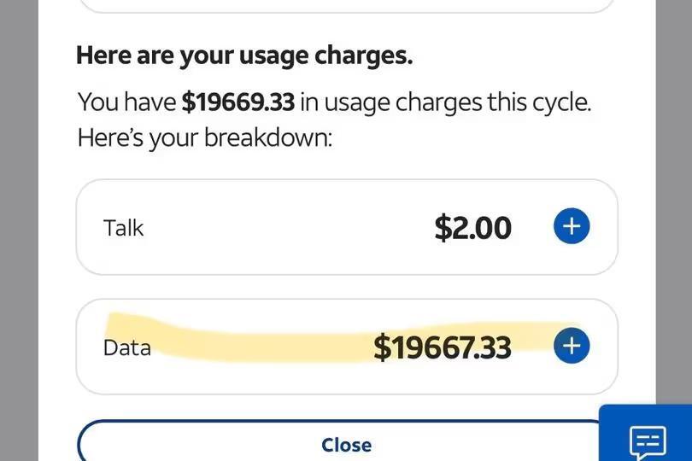Expand the Talk charges plus icon
The width and height of the screenshot is (692, 461).
(572, 226)
